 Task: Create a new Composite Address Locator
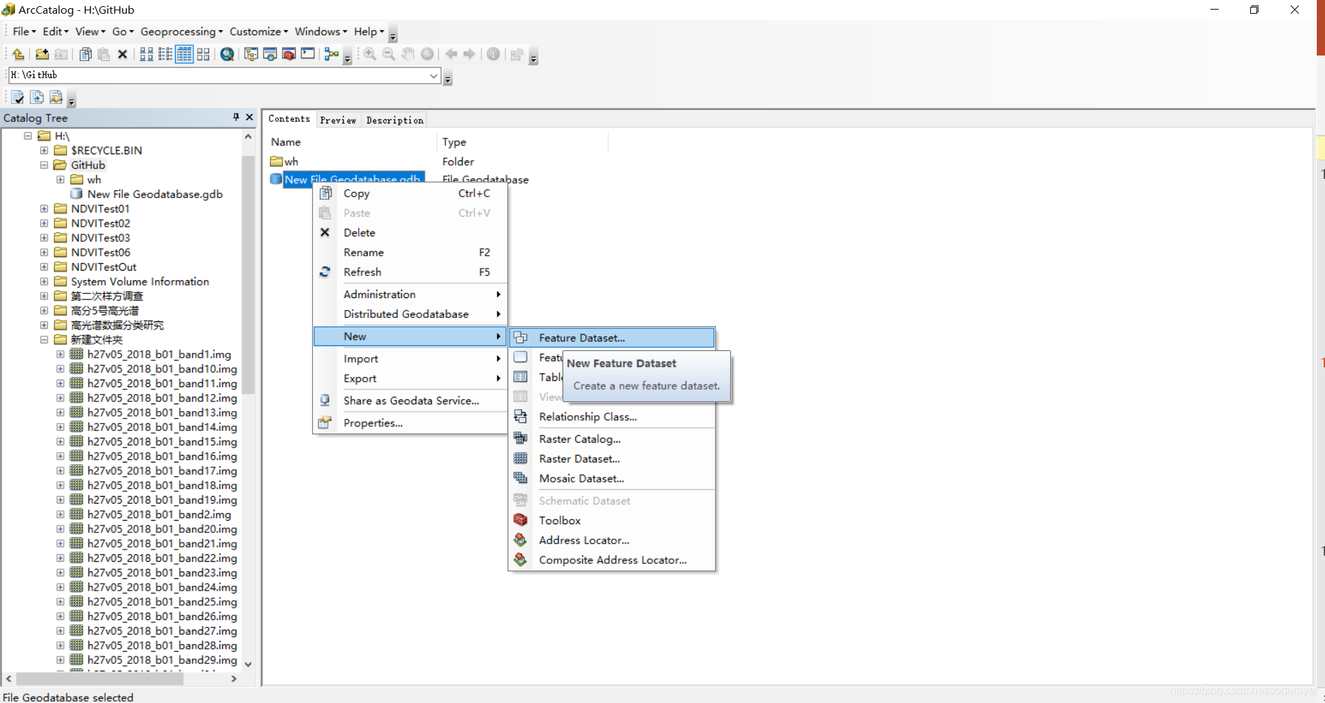[612, 560]
